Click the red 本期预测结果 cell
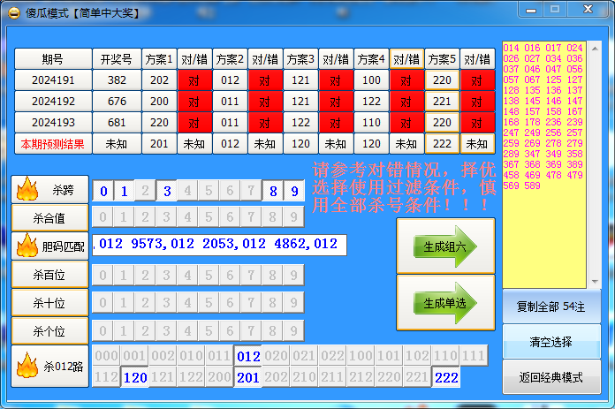The height and width of the screenshot is (409, 615). point(53,143)
